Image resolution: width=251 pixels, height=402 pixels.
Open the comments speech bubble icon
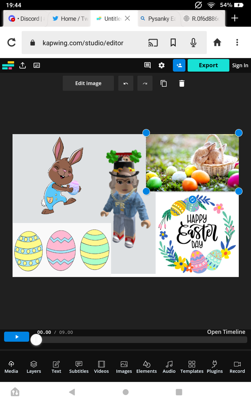pos(147,65)
